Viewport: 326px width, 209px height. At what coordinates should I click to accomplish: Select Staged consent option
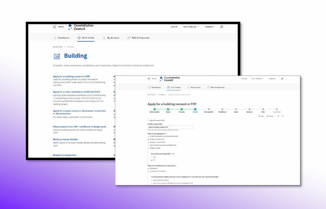click(x=148, y=148)
